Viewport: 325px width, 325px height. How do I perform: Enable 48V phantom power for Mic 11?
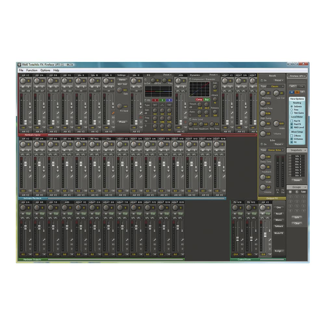click(120, 84)
